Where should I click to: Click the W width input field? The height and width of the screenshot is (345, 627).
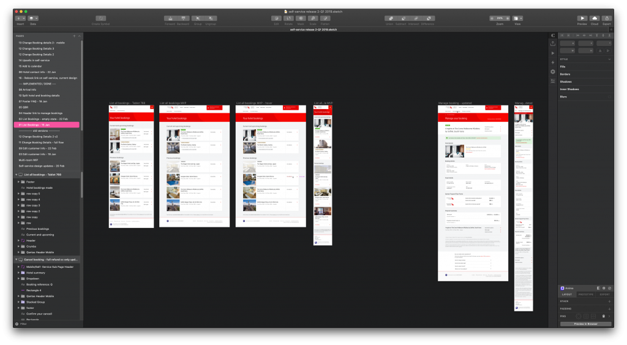click(568, 51)
